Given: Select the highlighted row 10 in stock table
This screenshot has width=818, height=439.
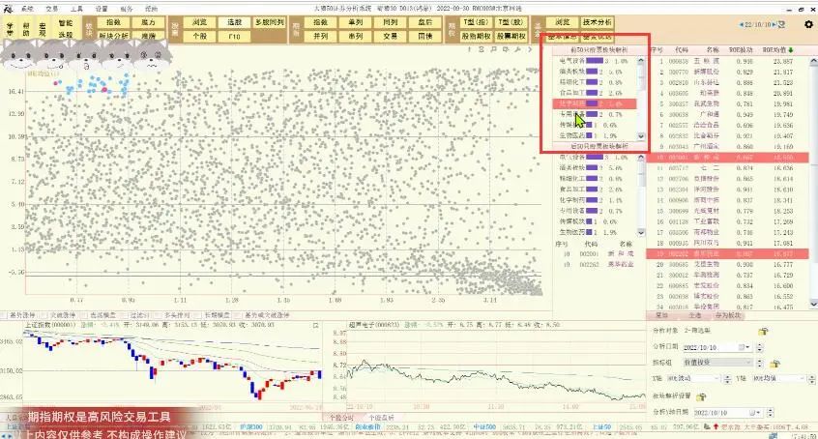Looking at the screenshot, I should (x=728, y=157).
